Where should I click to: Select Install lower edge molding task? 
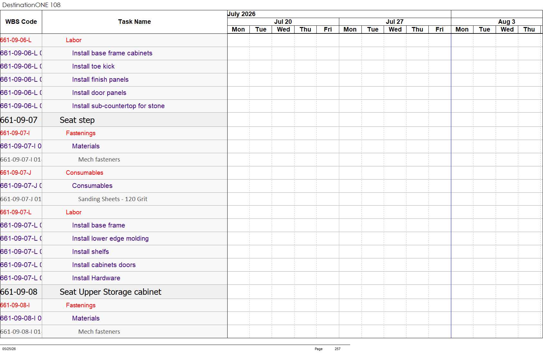(x=110, y=238)
